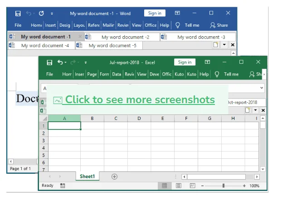Click the close X button on Excel's tab bar

(263, 110)
